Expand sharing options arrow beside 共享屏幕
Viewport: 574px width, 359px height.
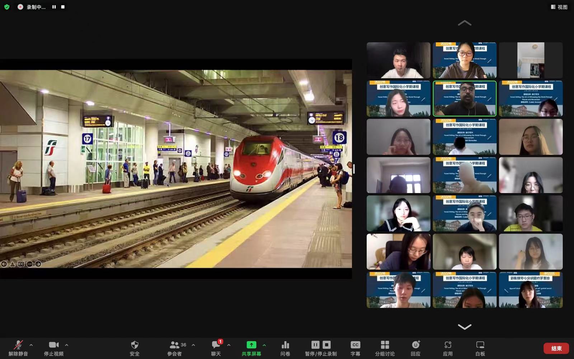(x=264, y=345)
